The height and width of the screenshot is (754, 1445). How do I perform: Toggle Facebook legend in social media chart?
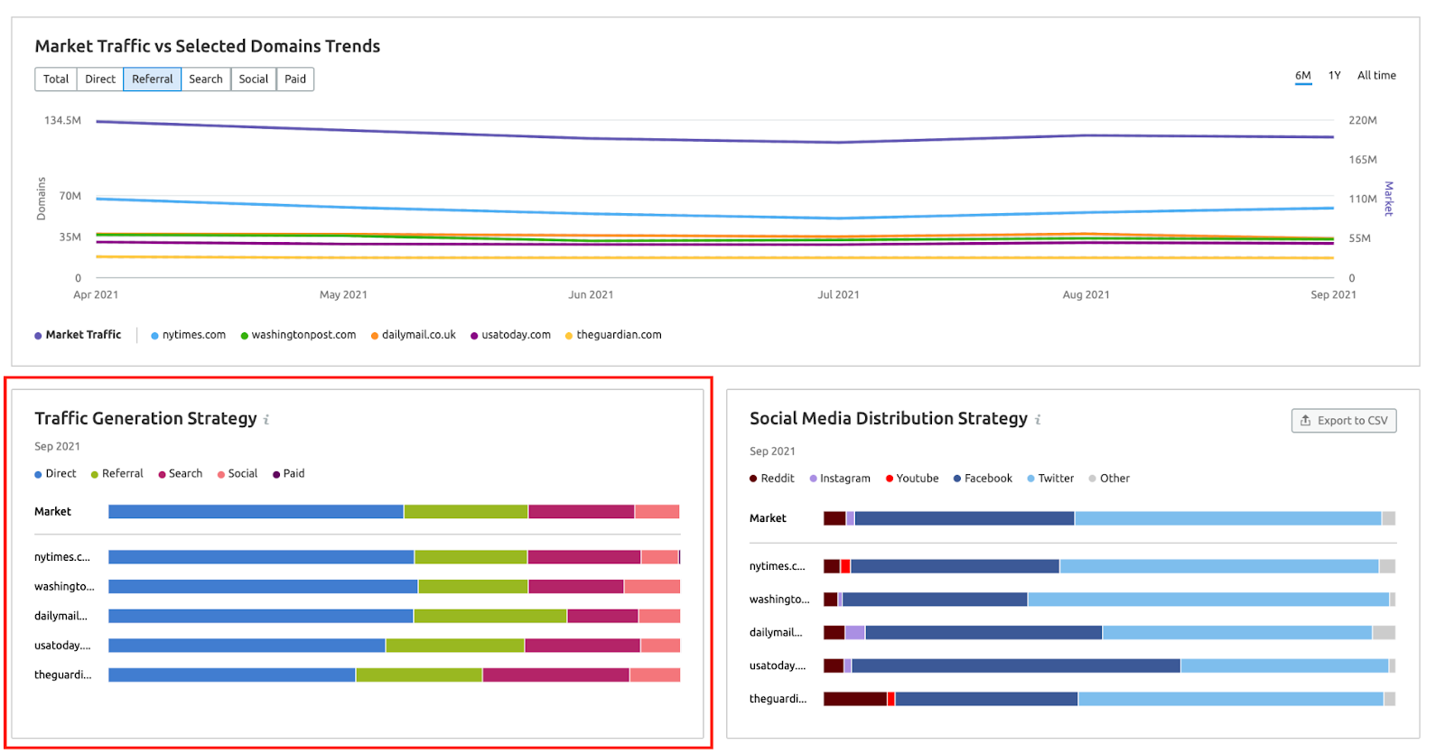pos(983,479)
